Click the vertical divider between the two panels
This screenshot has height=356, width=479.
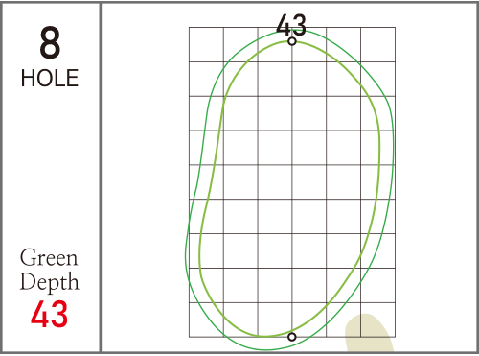101,178
